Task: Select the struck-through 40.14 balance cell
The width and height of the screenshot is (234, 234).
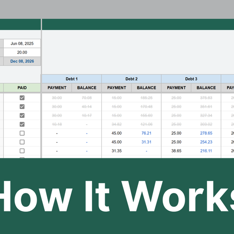Action: (x=87, y=106)
